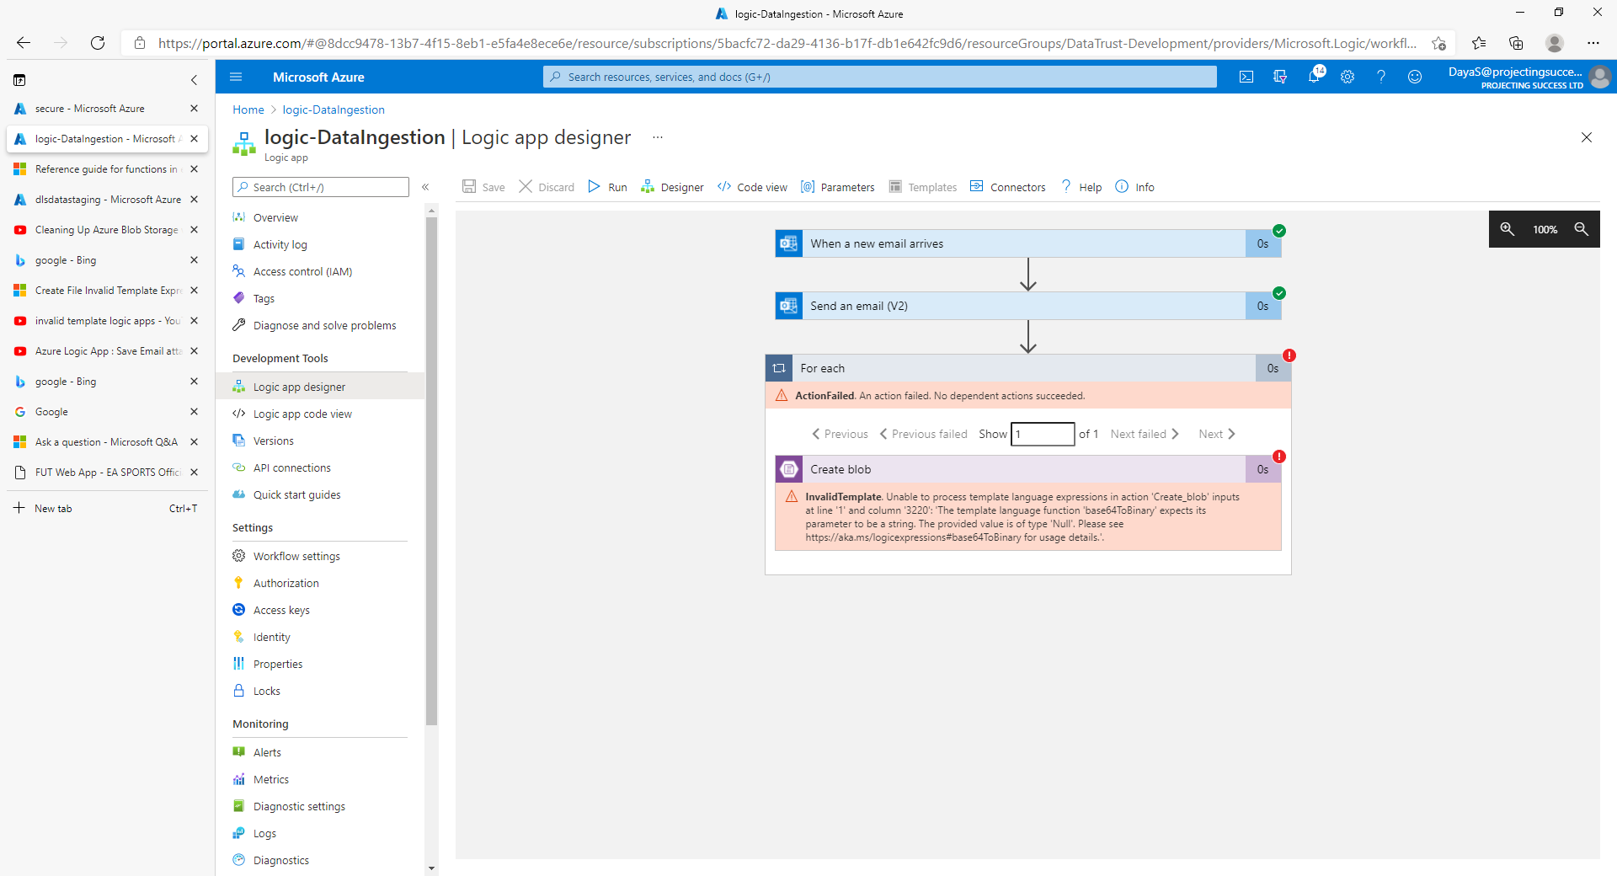
Task: Open Identity menu item
Action: 320,637
